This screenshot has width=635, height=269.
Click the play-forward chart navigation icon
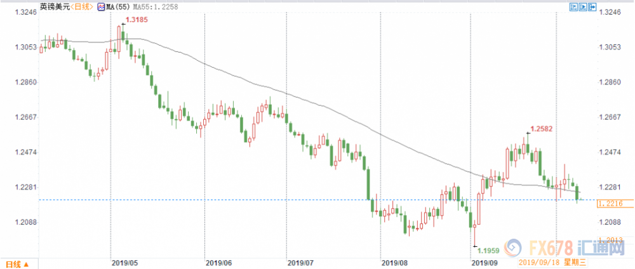click(x=583, y=7)
